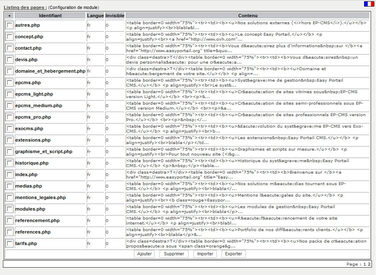The height and width of the screenshot is (275, 376).
Task: Click the plus column header
Action: point(9,16)
